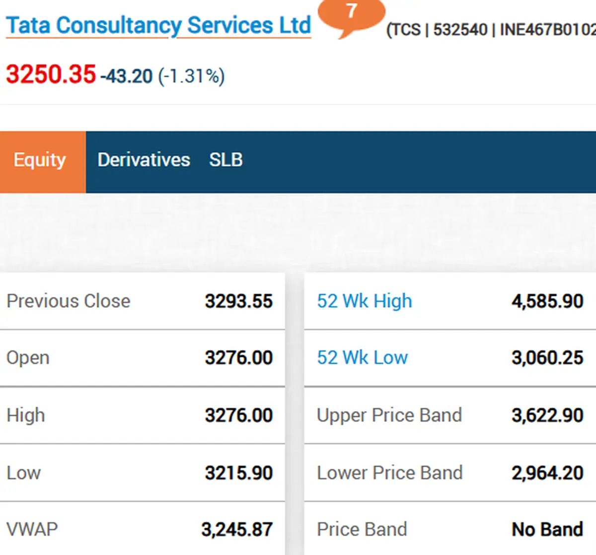
Task: Click the No Band value
Action: [548, 530]
